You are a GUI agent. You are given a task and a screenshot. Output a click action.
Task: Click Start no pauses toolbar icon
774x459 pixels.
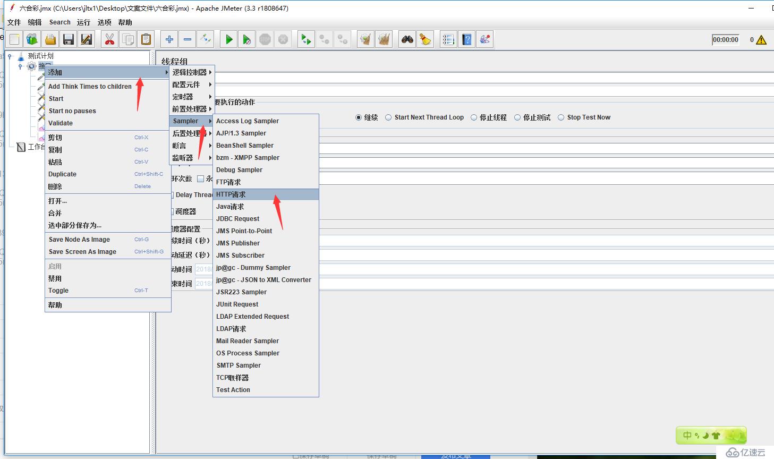[247, 39]
